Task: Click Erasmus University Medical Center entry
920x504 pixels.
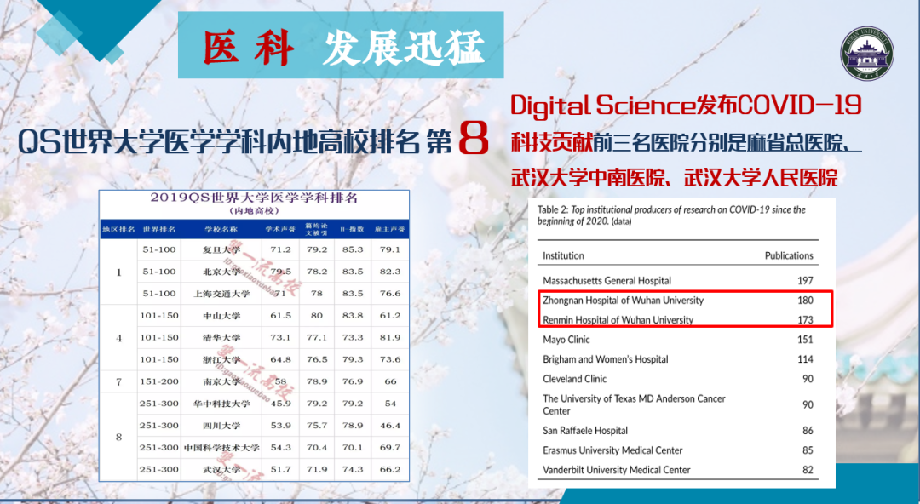Action: point(612,450)
